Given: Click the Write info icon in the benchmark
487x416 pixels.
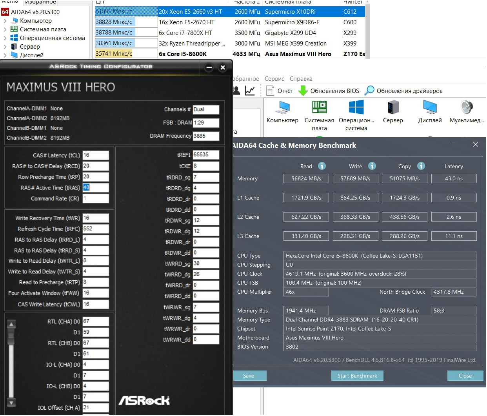Looking at the screenshot, I should (x=372, y=166).
